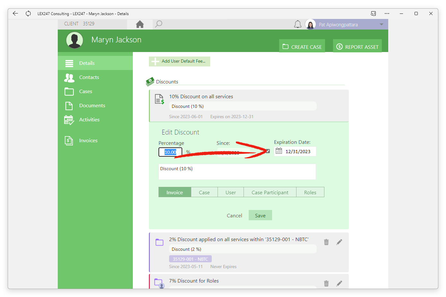Click the 35129-001 - NBTC case tag
The height and width of the screenshot is (297, 446).
[190, 259]
